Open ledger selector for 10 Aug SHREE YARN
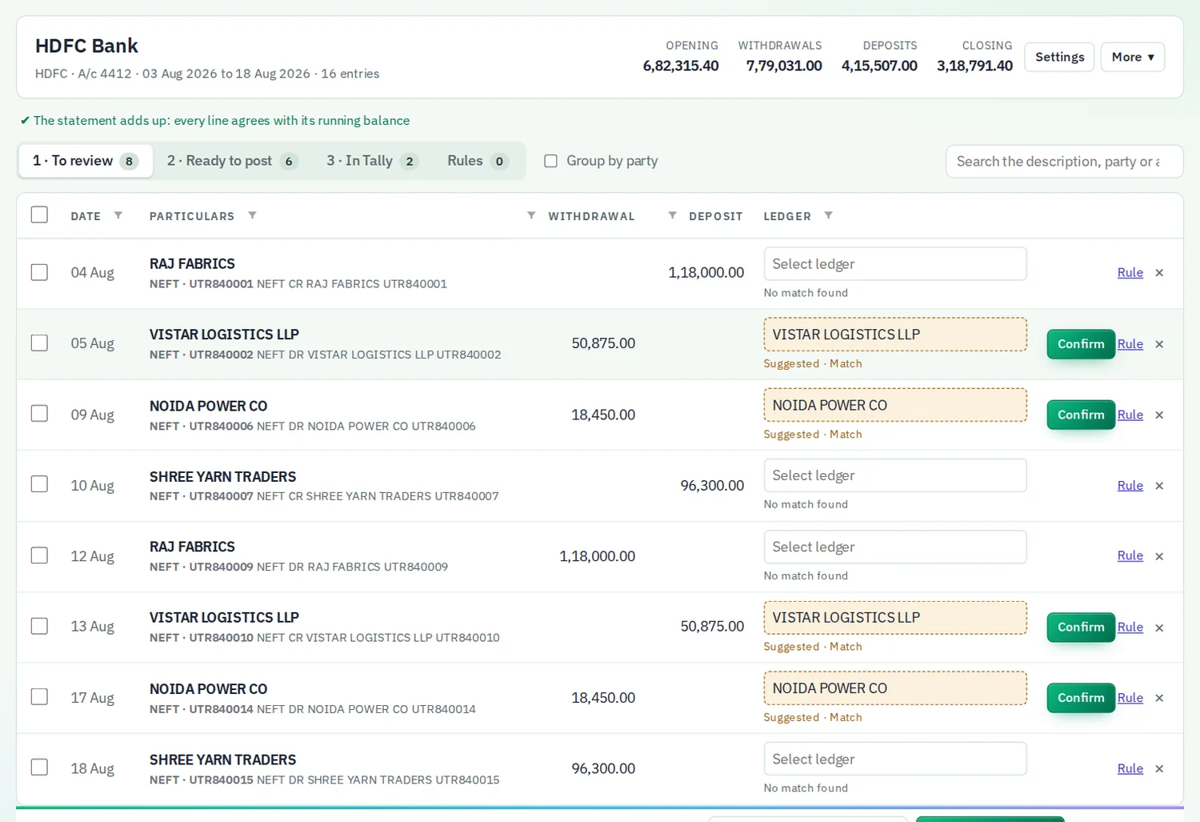Viewport: 1200px width, 822px height. coord(895,475)
